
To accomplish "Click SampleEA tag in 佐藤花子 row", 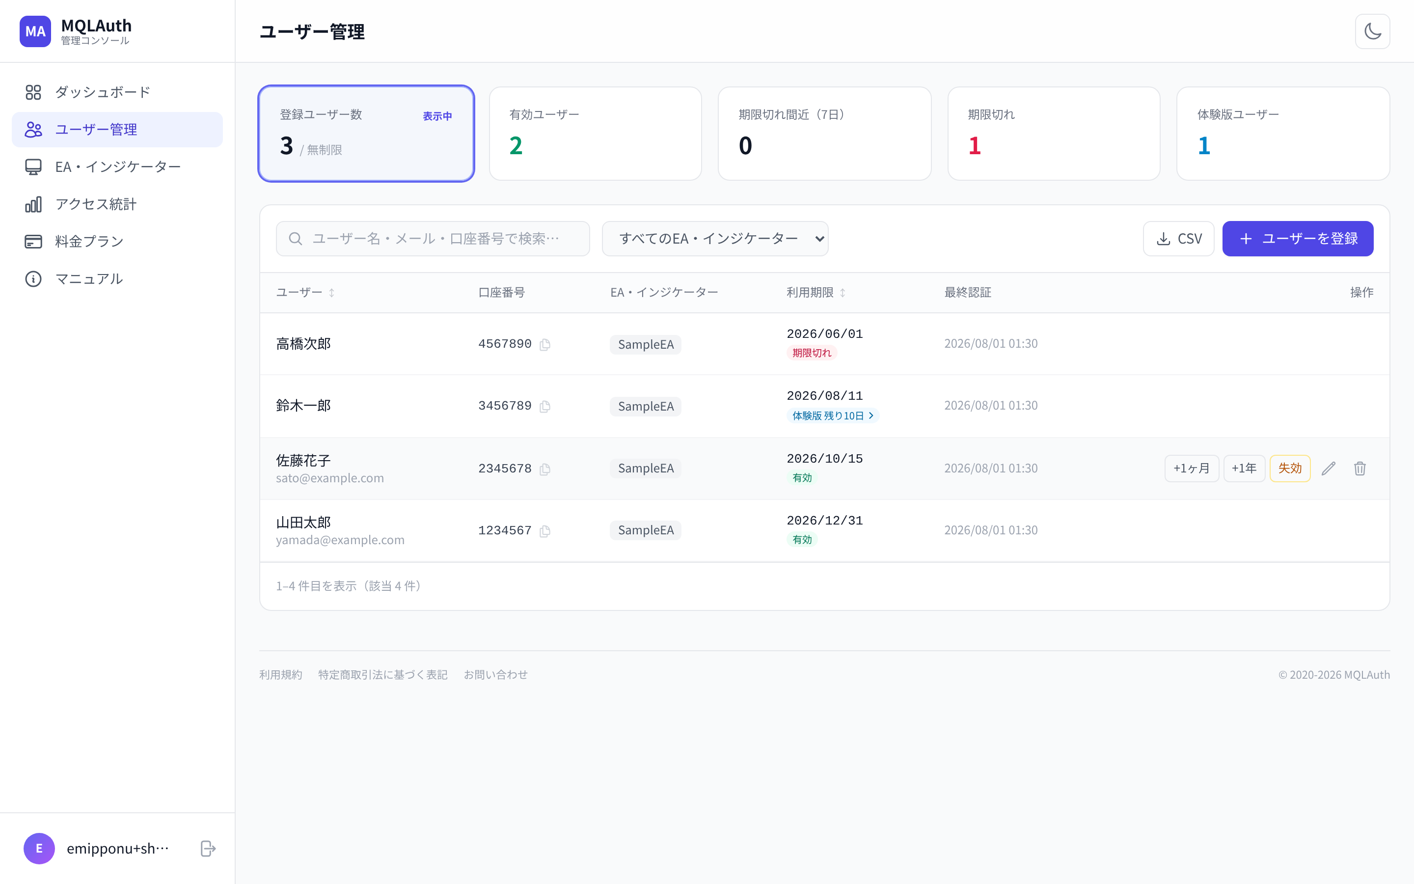I will click(x=646, y=469).
